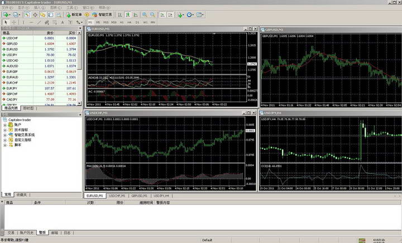Open the 文件 File menu
Screen dimensions: 402x243
pyautogui.click(x=7, y=8)
